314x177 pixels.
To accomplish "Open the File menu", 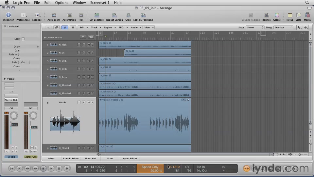I will click(x=37, y=3).
